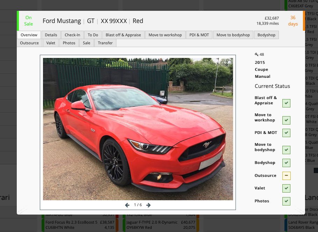Open the To Do tab
Viewport: 318px width, 232px height.
[93, 35]
